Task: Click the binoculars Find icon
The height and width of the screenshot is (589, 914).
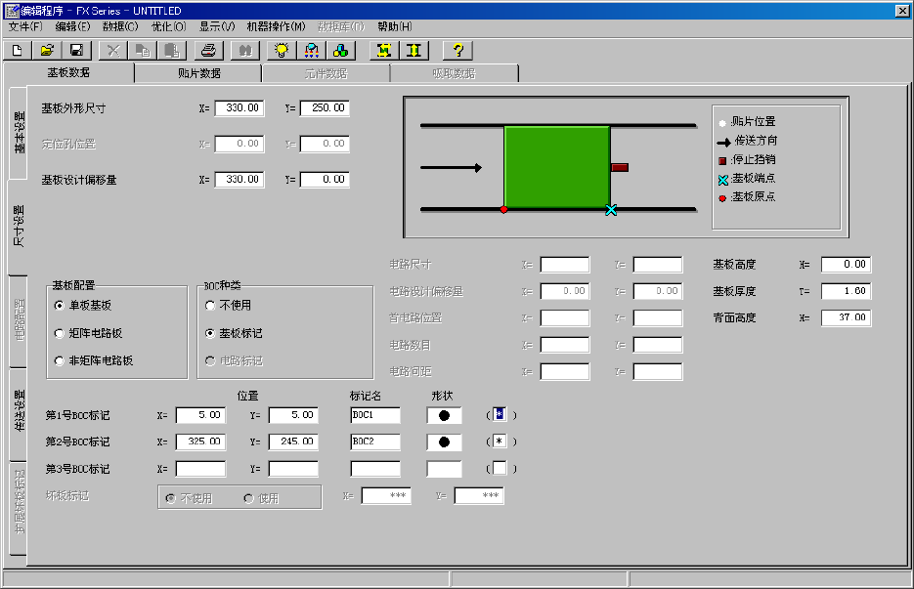Action: tap(245, 51)
